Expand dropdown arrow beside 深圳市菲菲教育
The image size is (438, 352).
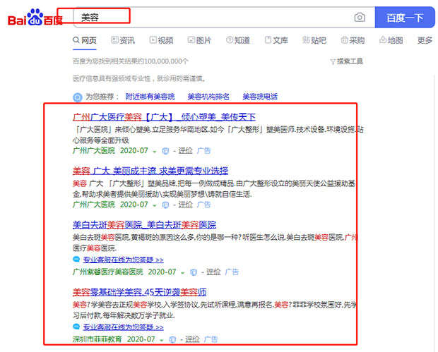(x=162, y=340)
